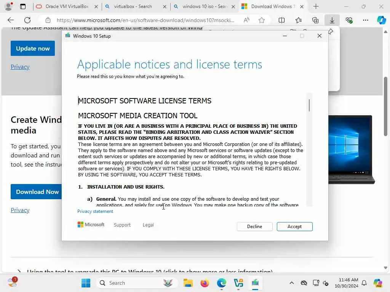Image resolution: width=390 pixels, height=292 pixels.
Task: Add this page to favorites star
Action: (x=261, y=20)
